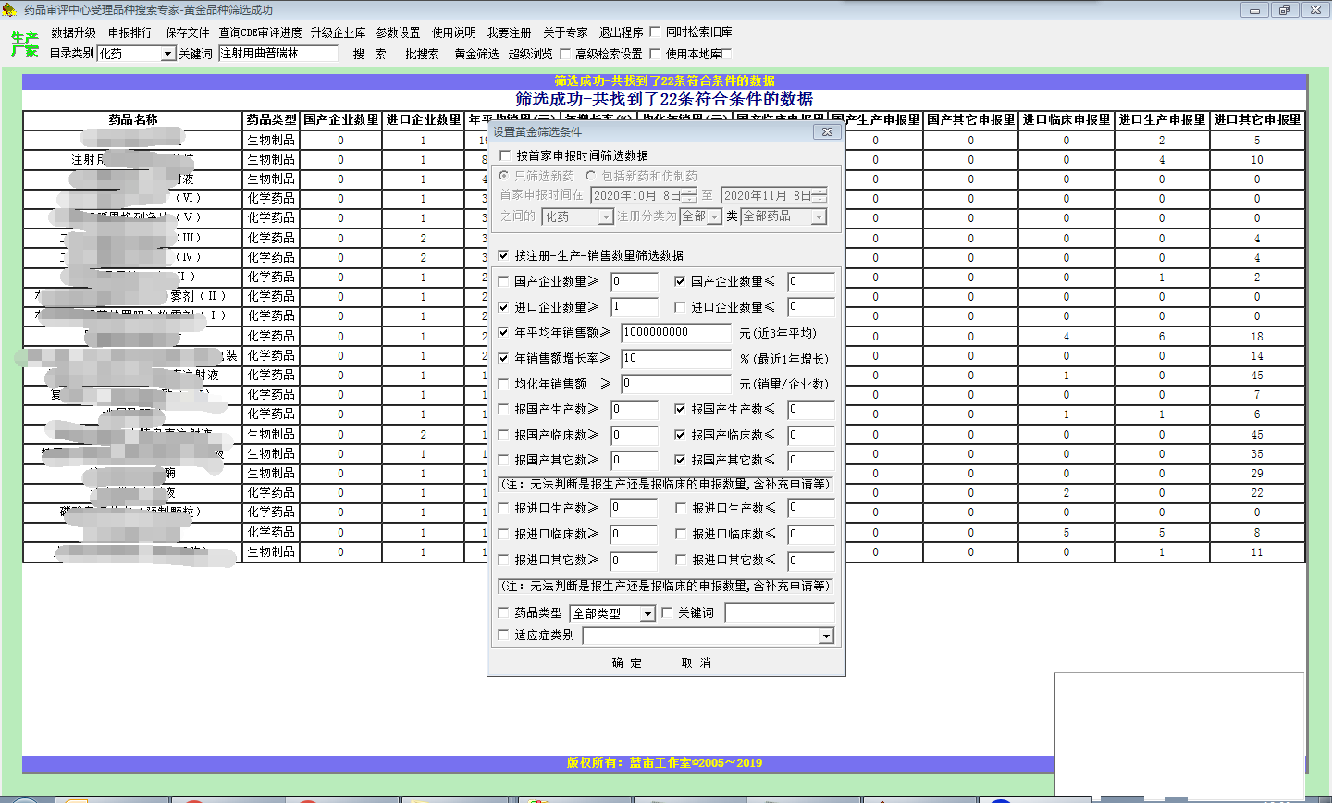This screenshot has height=803, width=1332.
Task: Click dialog 关键词 text field
Action: tap(780, 612)
